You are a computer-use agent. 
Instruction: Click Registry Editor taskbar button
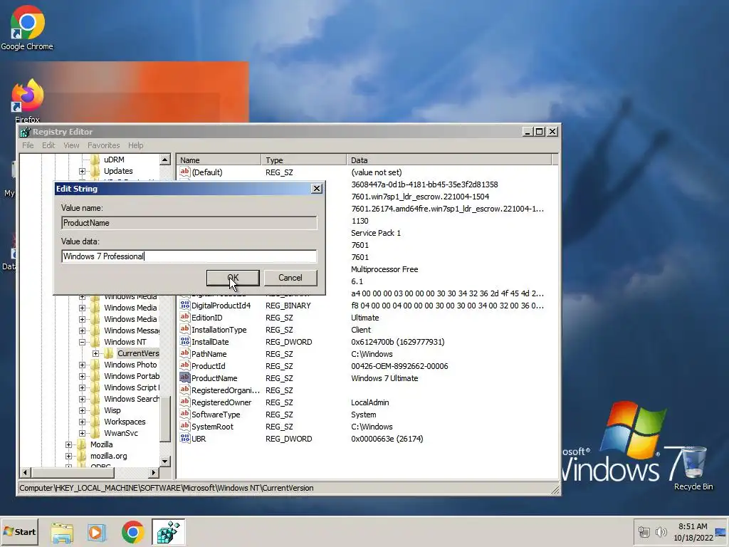(x=168, y=532)
